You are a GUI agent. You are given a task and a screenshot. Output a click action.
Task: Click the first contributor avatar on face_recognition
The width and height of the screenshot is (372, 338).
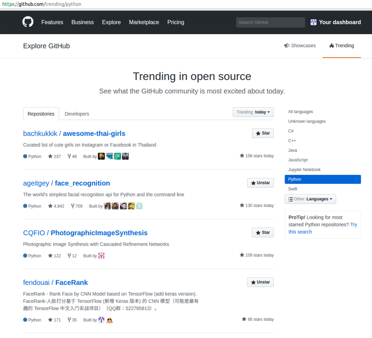point(107,206)
